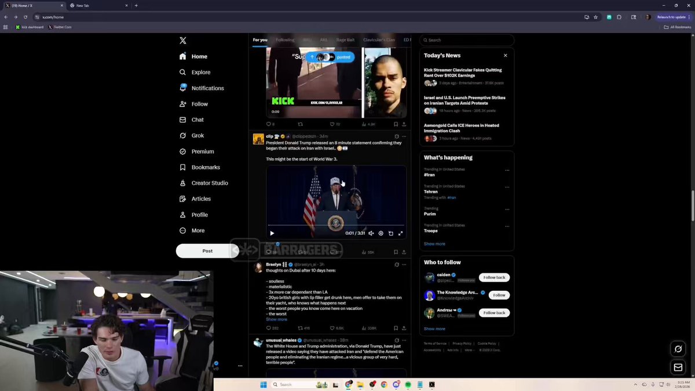This screenshot has height=391, width=695.
Task: Open the Tehran trending topic
Action: tap(430, 192)
